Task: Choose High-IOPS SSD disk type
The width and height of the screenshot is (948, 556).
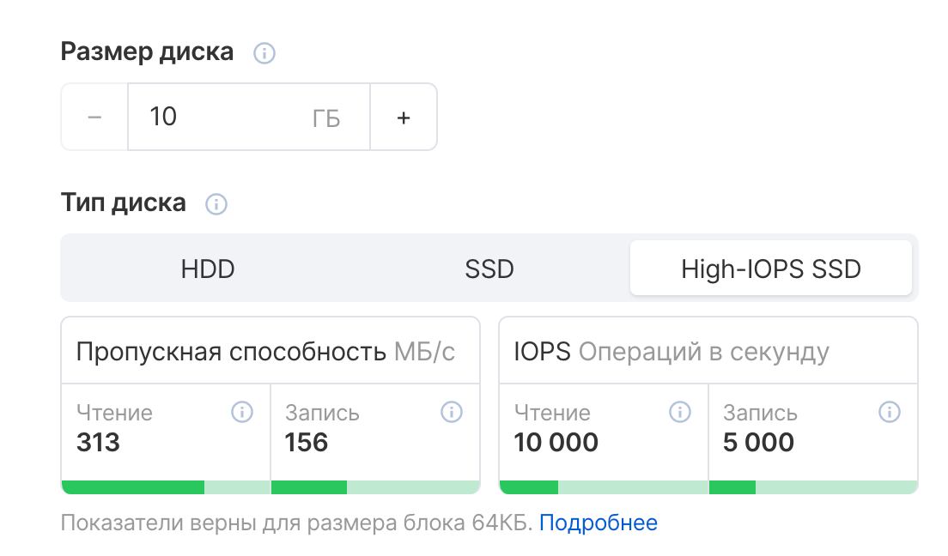Action: 770,269
